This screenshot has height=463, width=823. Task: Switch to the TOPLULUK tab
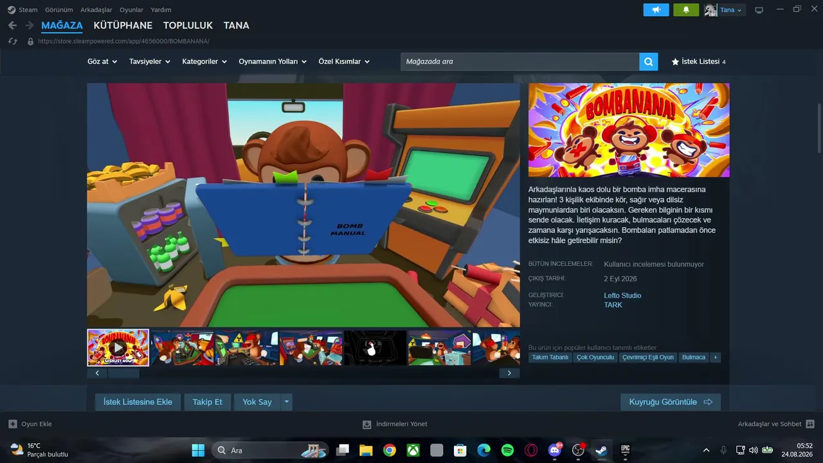[188, 26]
